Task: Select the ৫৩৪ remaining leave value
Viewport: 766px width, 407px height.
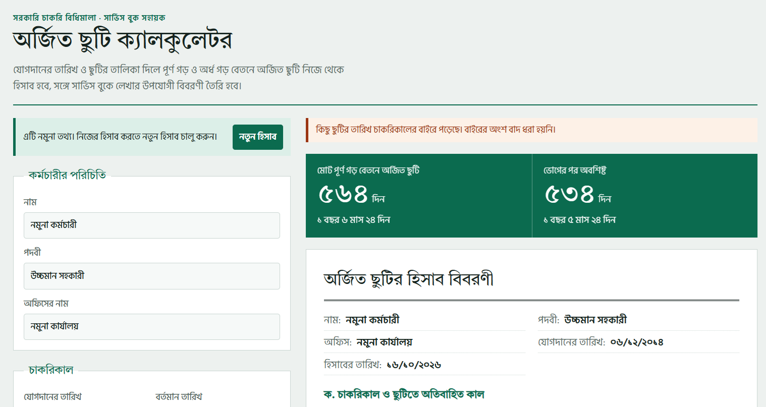Action: click(x=569, y=194)
